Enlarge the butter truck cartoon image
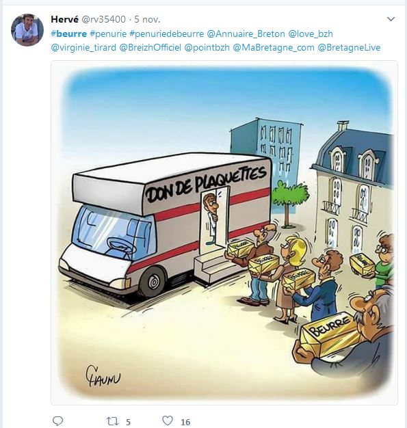 224,232
